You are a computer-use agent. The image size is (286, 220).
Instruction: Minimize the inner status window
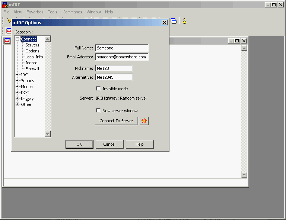click(231, 41)
